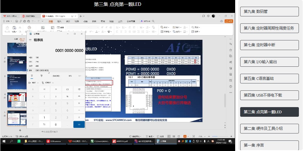Image resolution: width=303 pixels, height=151 pixels.
Task: Open the 插入 ribbon tab
Action: [59, 21]
